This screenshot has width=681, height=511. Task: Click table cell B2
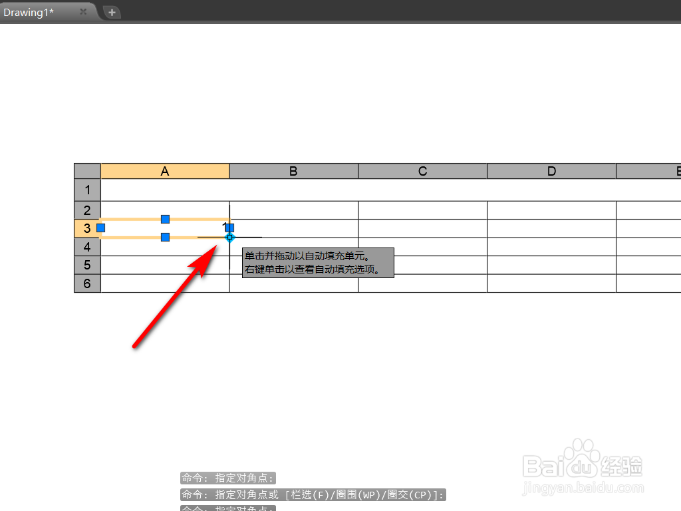(x=293, y=210)
